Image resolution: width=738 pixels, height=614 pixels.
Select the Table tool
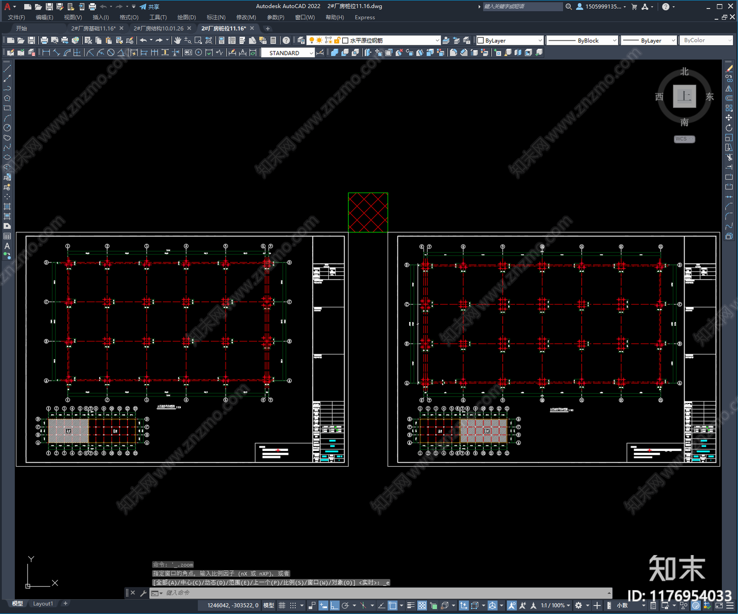[7, 236]
